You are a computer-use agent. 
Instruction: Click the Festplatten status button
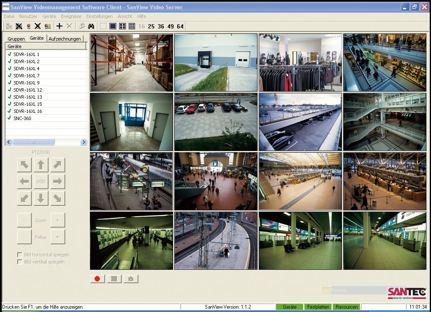pos(317,307)
